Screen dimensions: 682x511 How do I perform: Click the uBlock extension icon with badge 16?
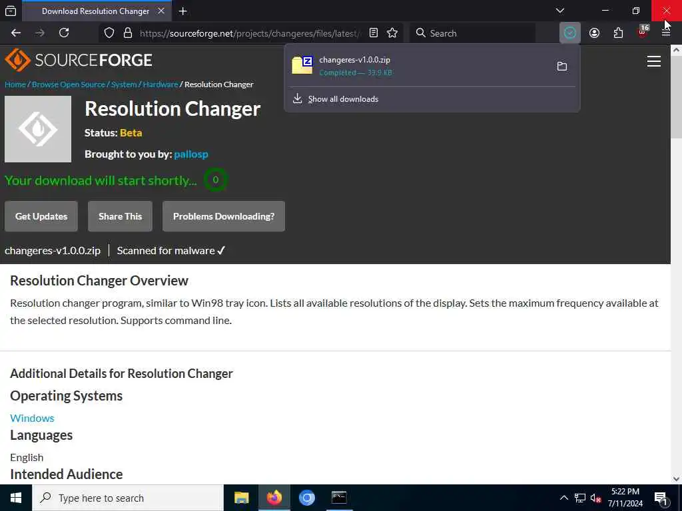tap(643, 32)
